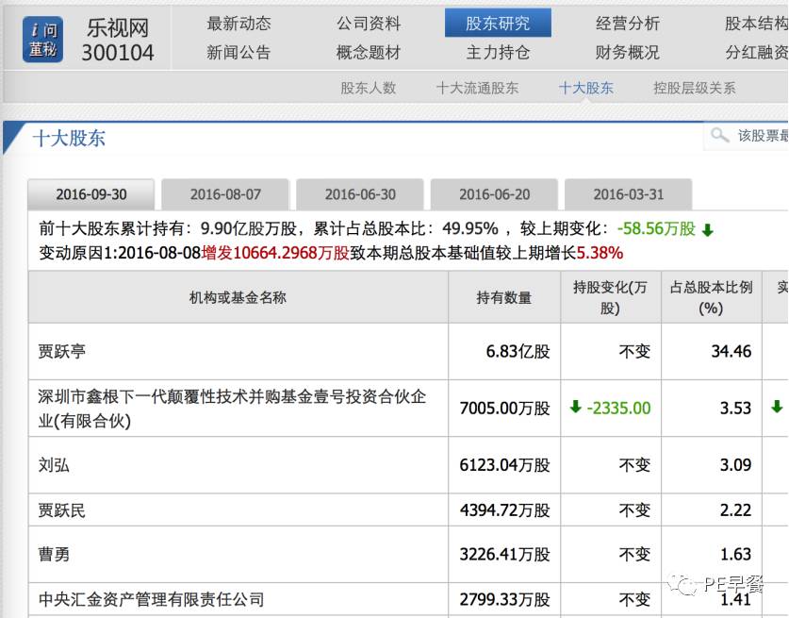This screenshot has height=618, width=789.
Task: Click the -58.56万股 change value
Action: 656,228
